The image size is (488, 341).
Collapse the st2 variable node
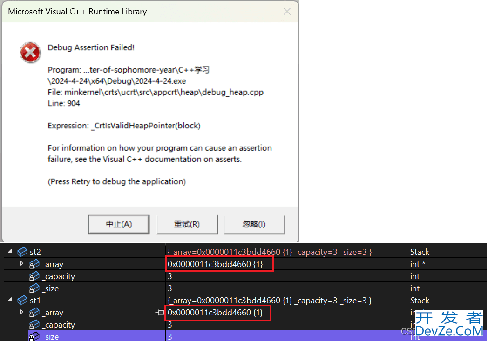(x=10, y=251)
